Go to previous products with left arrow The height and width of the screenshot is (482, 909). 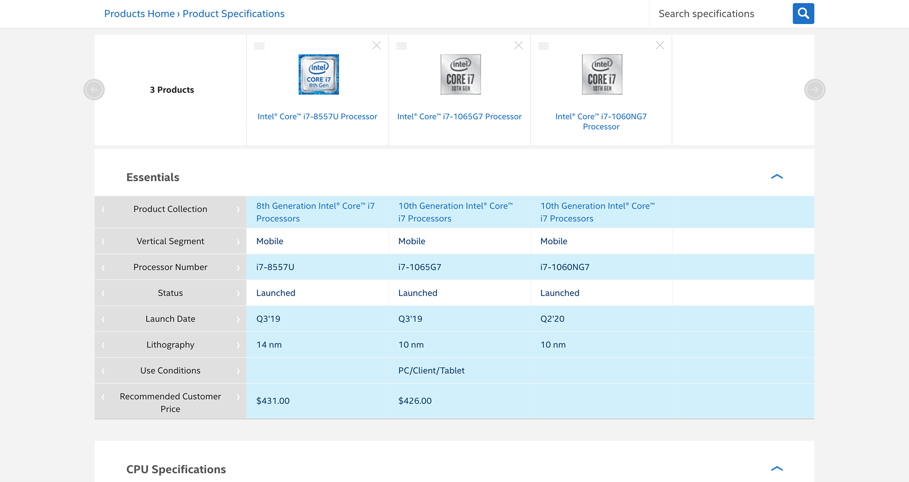click(x=94, y=89)
